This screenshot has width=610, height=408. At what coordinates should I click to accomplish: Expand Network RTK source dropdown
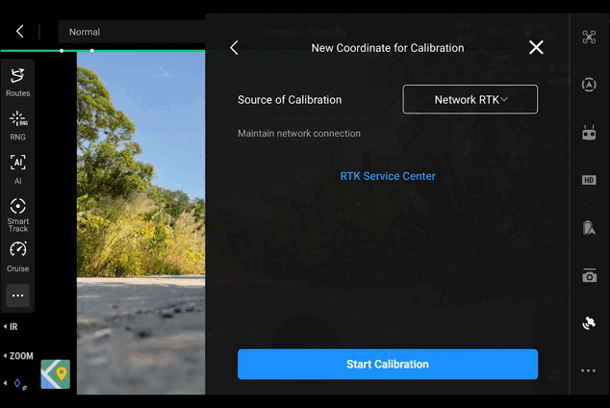(x=470, y=99)
